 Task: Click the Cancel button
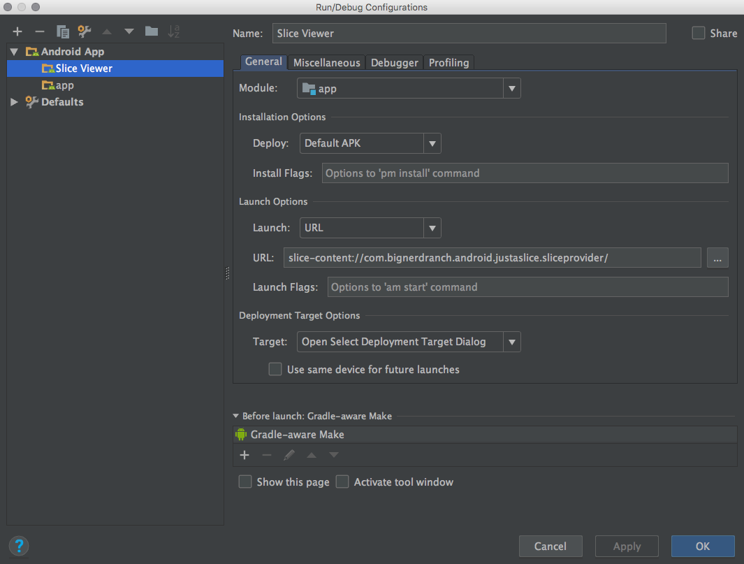point(550,547)
